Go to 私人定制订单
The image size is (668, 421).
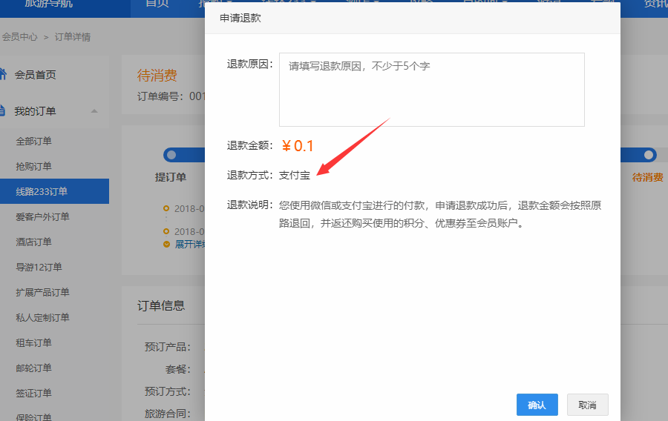pyautogui.click(x=42, y=318)
